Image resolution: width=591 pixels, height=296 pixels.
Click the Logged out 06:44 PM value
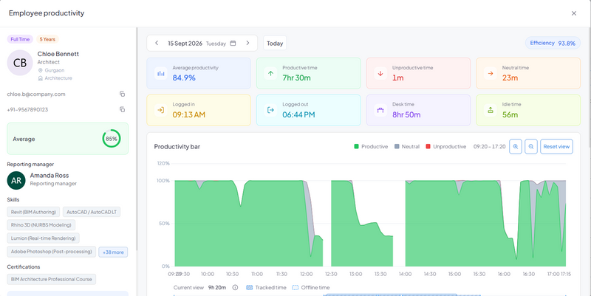coord(298,114)
